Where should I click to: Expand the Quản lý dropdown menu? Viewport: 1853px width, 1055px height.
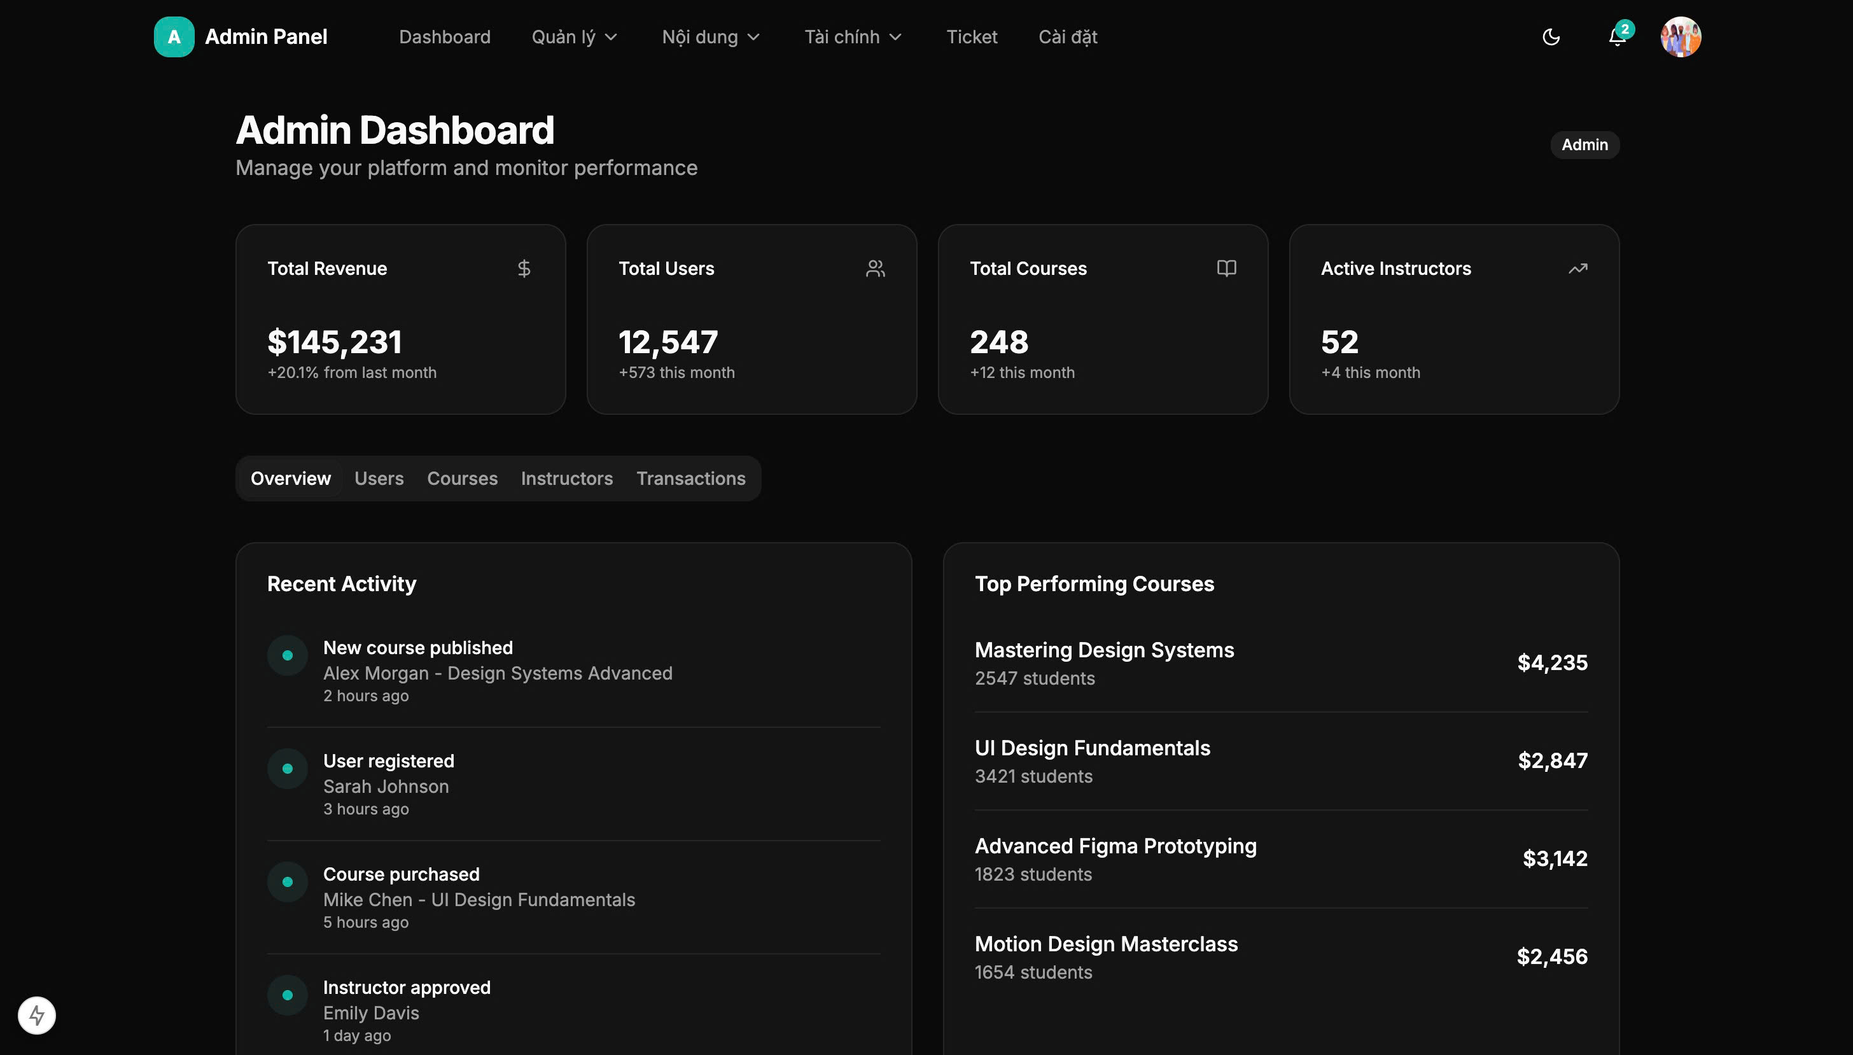(575, 37)
